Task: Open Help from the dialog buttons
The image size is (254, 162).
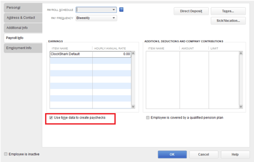Action: pos(235,154)
